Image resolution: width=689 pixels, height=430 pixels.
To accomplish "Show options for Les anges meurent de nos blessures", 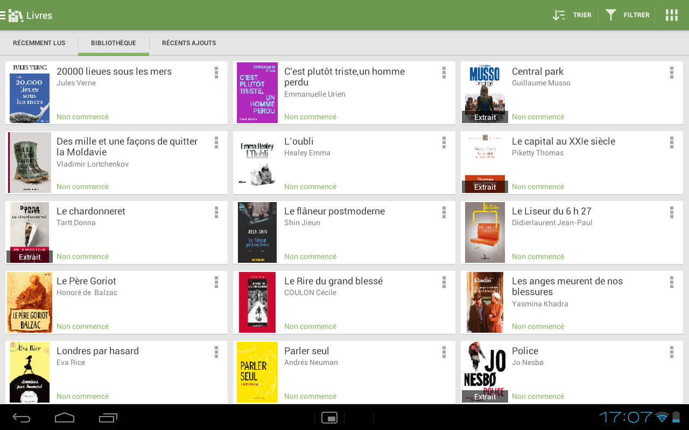I will click(672, 282).
